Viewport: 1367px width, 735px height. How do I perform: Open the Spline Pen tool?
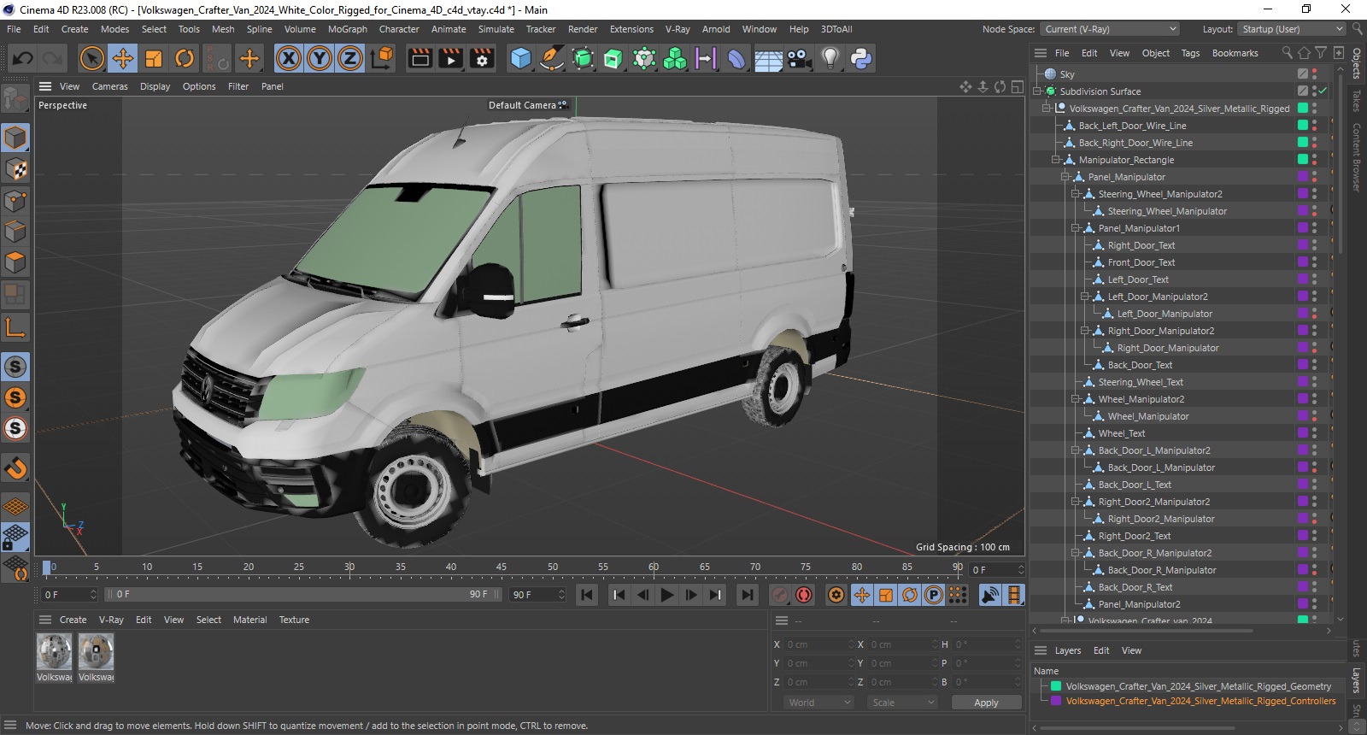552,58
